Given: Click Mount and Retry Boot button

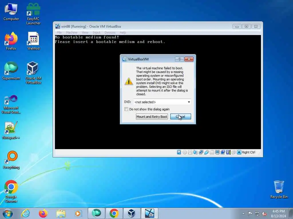Looking at the screenshot, I should [x=152, y=117].
